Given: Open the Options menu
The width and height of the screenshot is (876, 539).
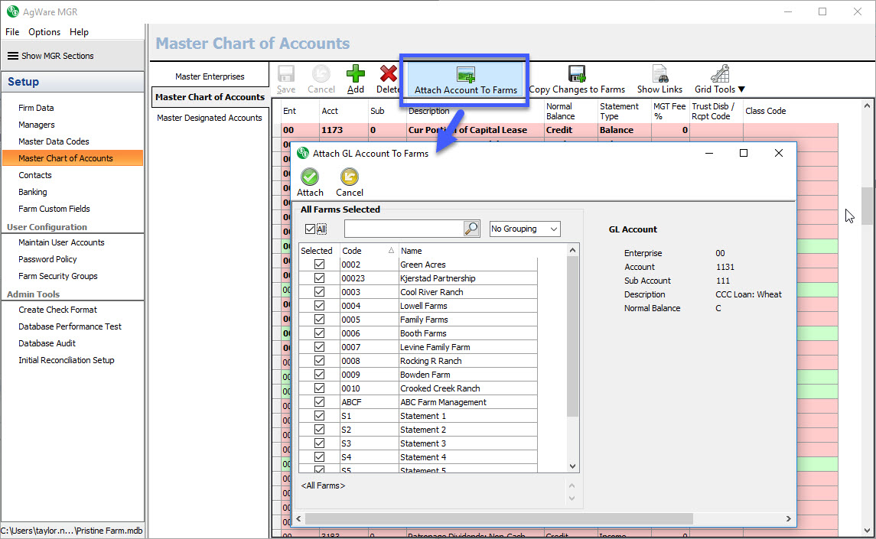Looking at the screenshot, I should pyautogui.click(x=44, y=32).
